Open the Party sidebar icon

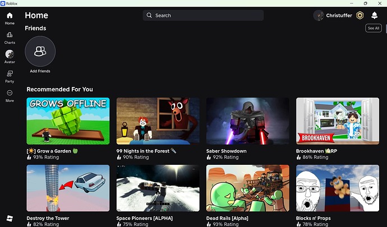pyautogui.click(x=10, y=73)
